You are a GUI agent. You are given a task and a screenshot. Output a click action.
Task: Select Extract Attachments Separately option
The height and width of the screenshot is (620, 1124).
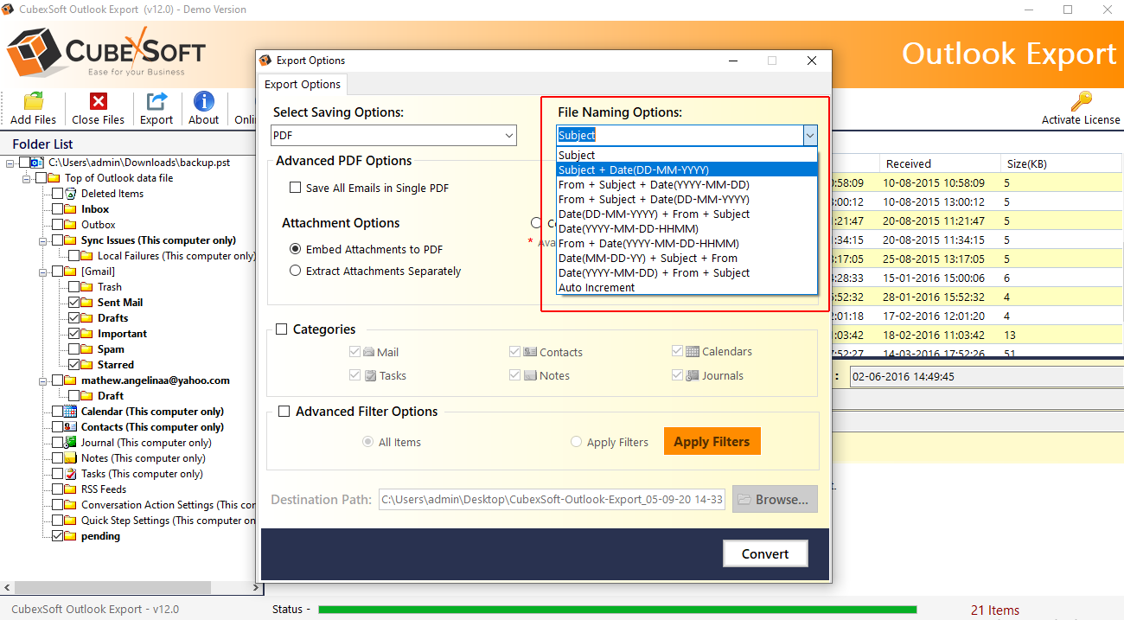[296, 271]
